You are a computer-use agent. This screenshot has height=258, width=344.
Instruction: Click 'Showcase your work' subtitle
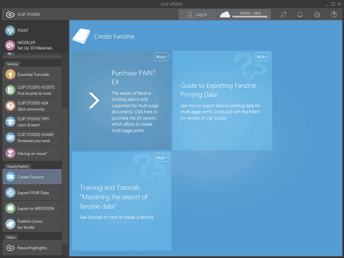tap(34, 141)
